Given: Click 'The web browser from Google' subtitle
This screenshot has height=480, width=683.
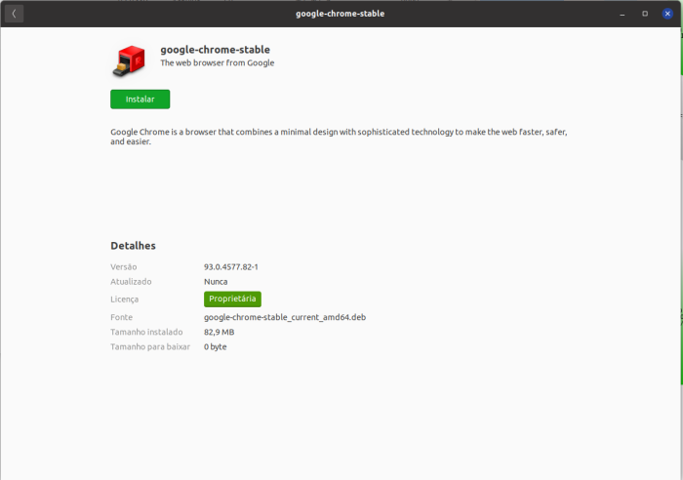Looking at the screenshot, I should (217, 62).
